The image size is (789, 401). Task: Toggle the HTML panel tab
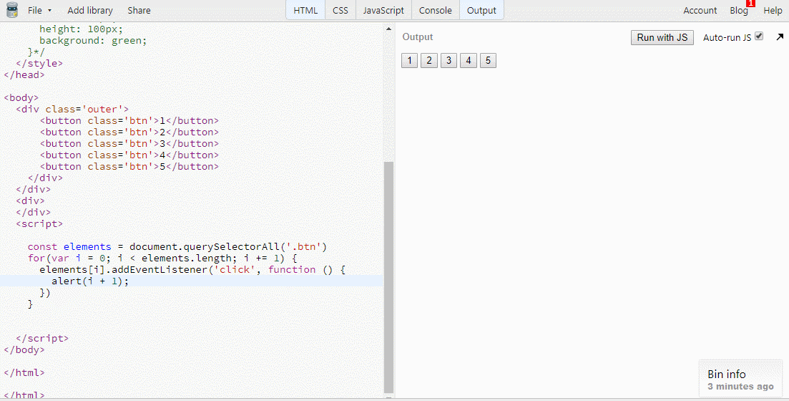click(305, 10)
